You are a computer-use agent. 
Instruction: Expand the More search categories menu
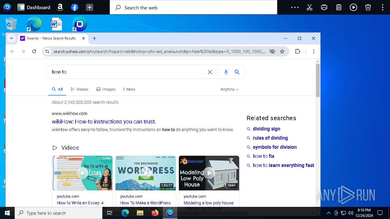pos(129,89)
